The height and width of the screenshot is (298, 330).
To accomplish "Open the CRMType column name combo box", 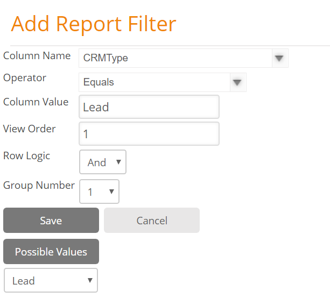I will click(x=184, y=58).
